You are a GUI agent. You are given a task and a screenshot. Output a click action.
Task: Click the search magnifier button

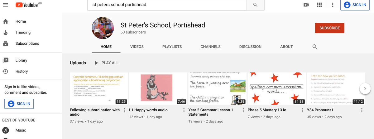pyautogui.click(x=255, y=5)
